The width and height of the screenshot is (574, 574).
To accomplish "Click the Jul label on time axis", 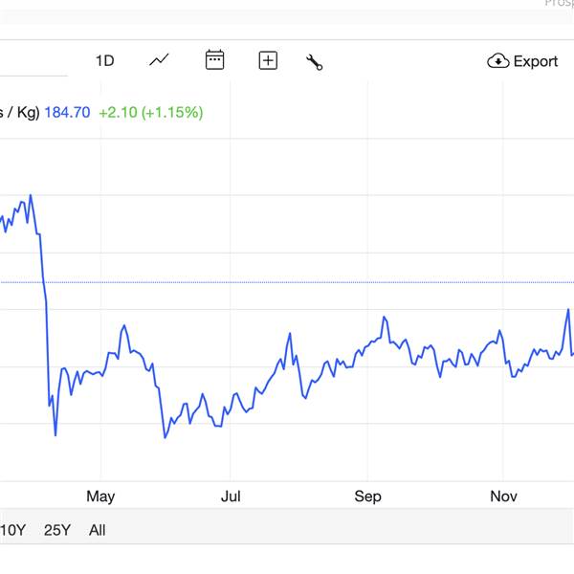I will pos(231,496).
